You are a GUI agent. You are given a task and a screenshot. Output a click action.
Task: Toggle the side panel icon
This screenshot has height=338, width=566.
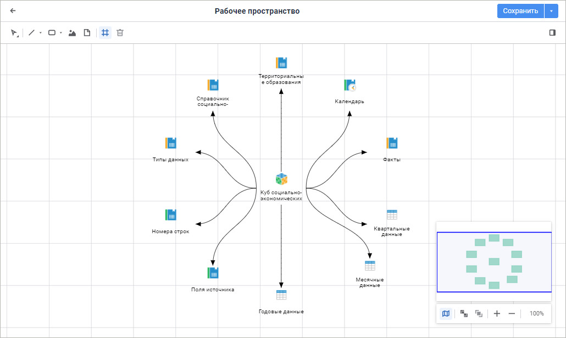[x=552, y=33]
